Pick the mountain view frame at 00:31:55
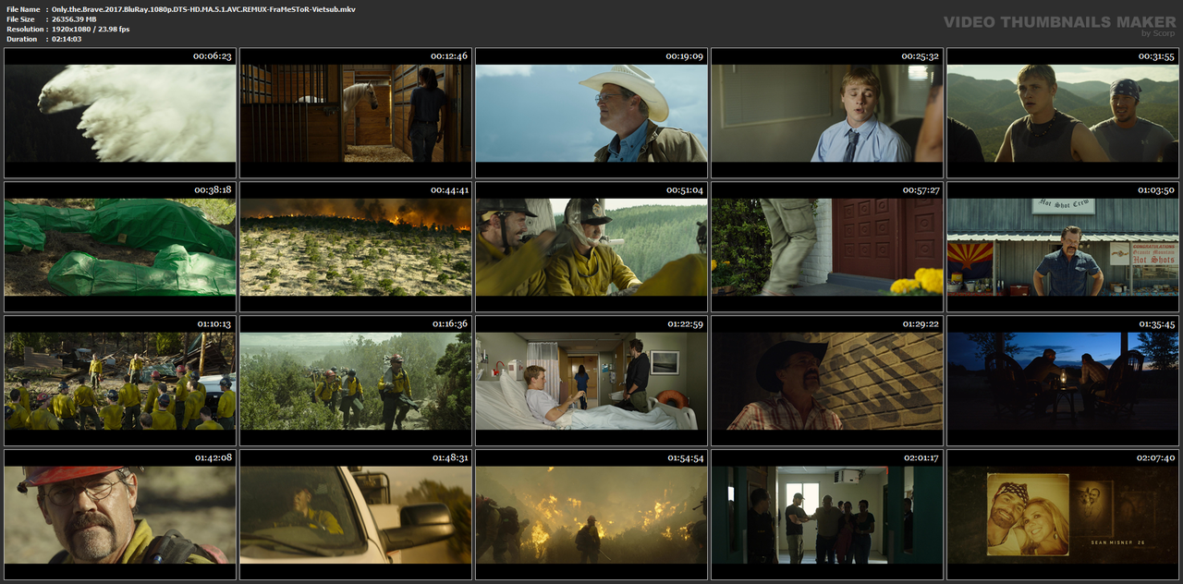The image size is (1183, 584). pos(1063,113)
